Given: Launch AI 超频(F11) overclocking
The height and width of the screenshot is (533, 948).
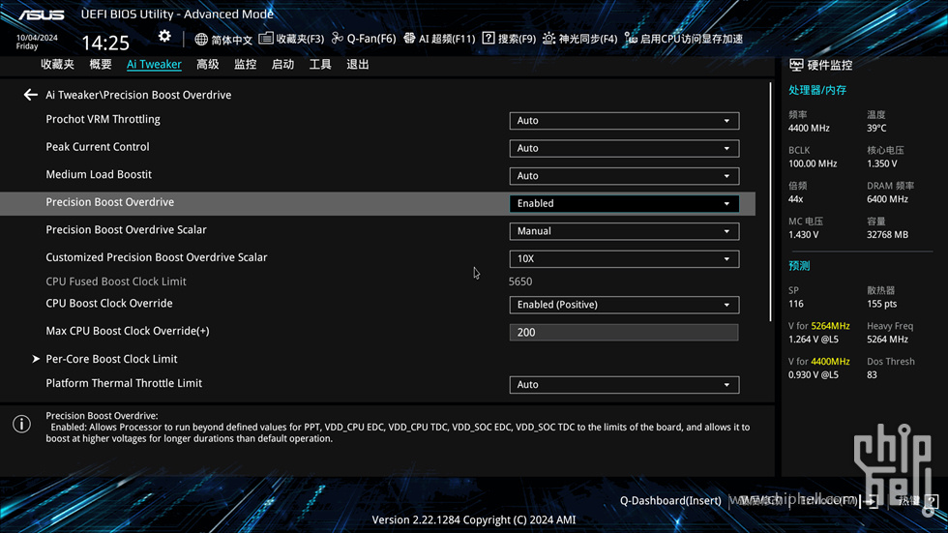Looking at the screenshot, I should pos(439,39).
